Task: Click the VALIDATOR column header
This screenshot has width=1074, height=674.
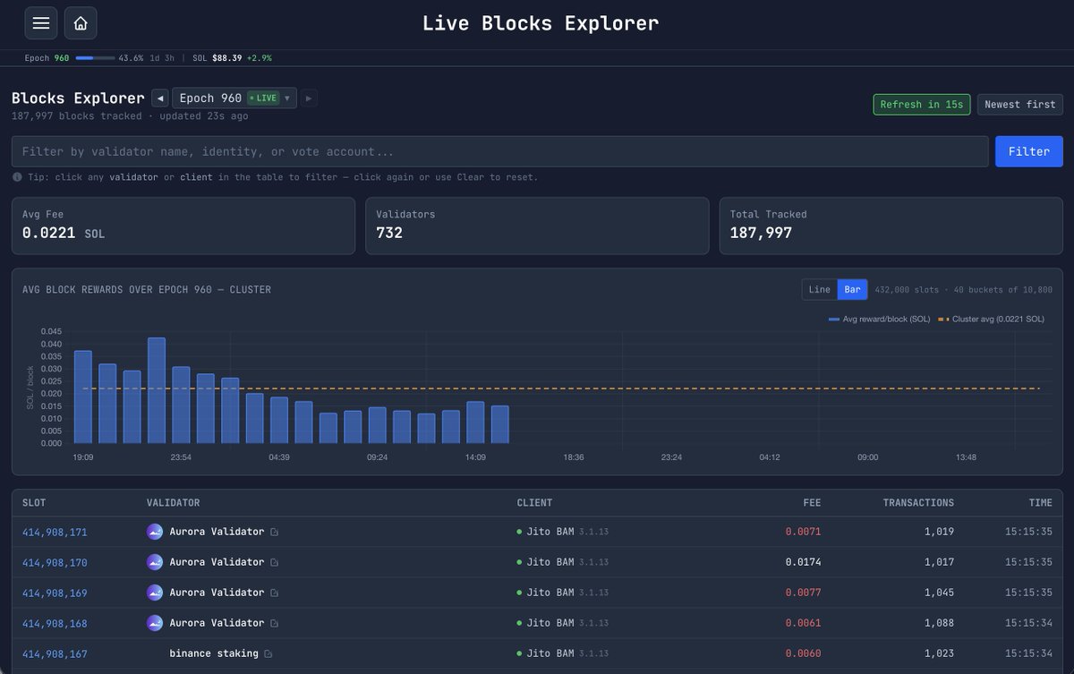Action: click(174, 503)
